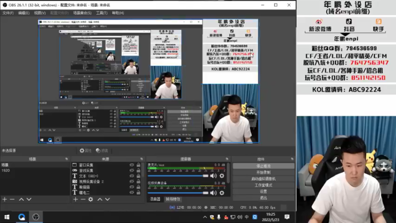This screenshot has width=396, height=223.
Task: Toggle visibility eye for 游戏采集
Action: pos(132,170)
